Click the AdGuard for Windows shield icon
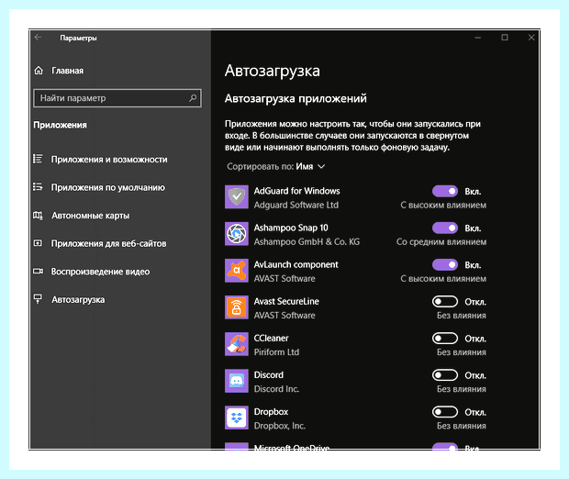This screenshot has height=479, width=569. click(237, 197)
